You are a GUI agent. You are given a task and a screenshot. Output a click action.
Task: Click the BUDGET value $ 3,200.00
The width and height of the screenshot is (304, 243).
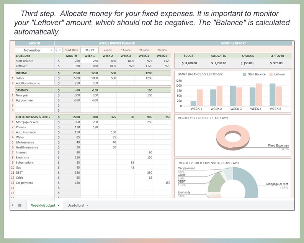(189, 63)
